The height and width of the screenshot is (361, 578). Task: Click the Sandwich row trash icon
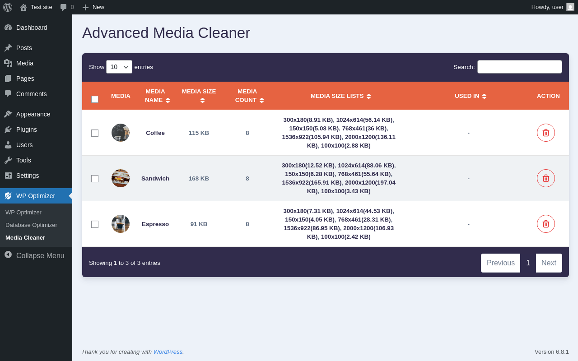tap(545, 178)
